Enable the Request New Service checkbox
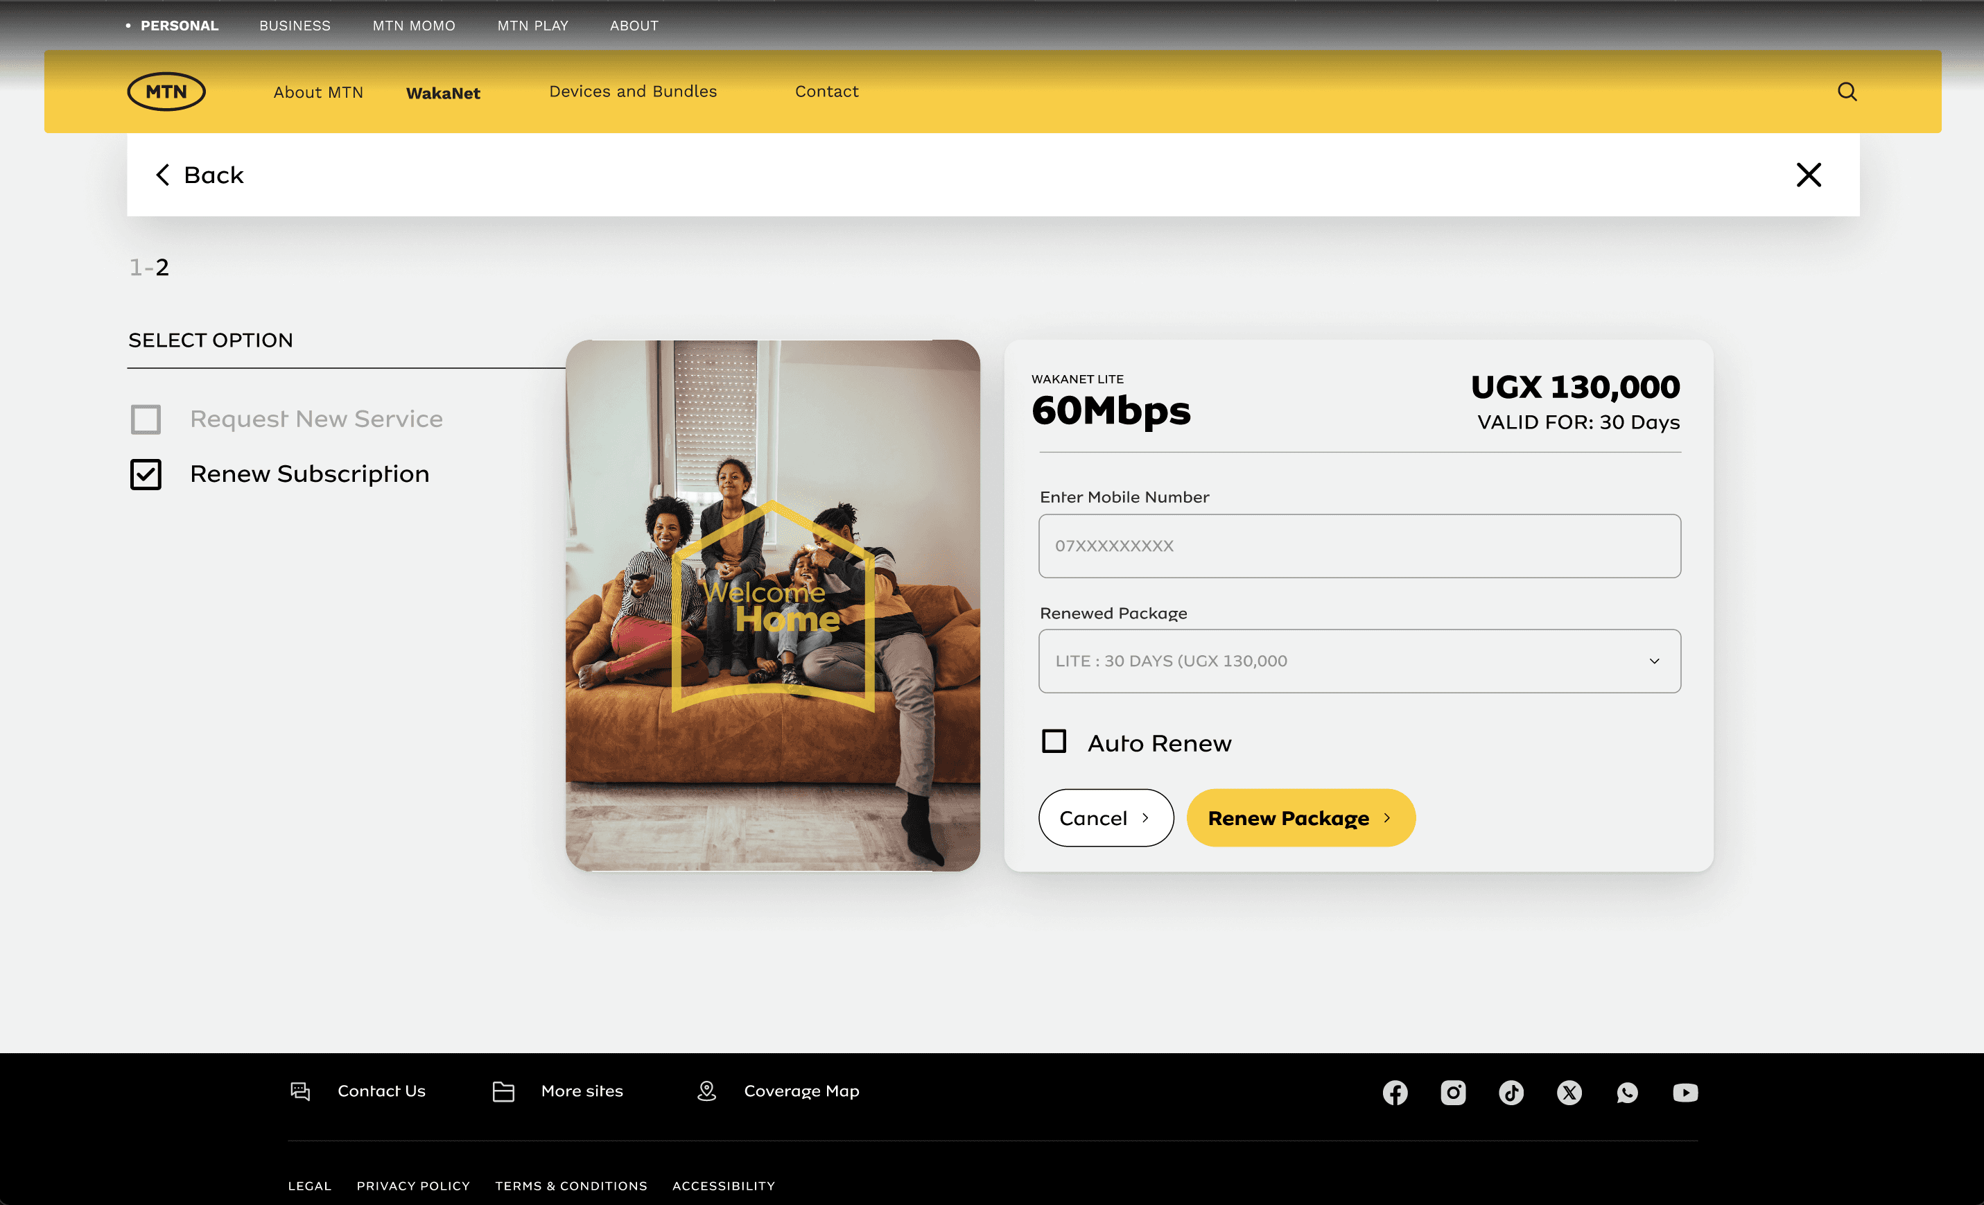Screen dimensions: 1984x1205 tap(148, 418)
